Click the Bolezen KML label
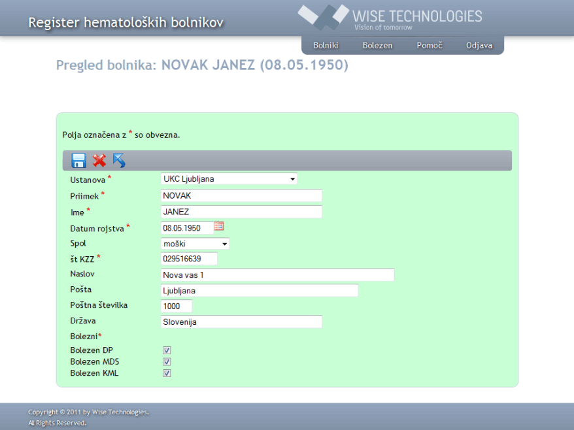This screenshot has width=574, height=430. tap(94, 373)
